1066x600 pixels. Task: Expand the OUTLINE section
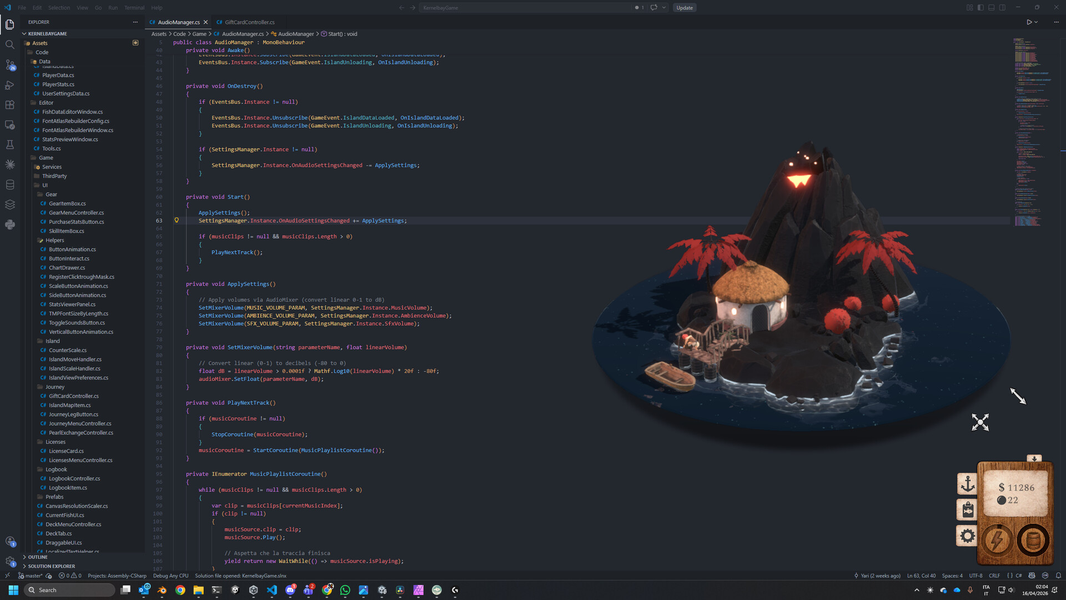point(38,557)
